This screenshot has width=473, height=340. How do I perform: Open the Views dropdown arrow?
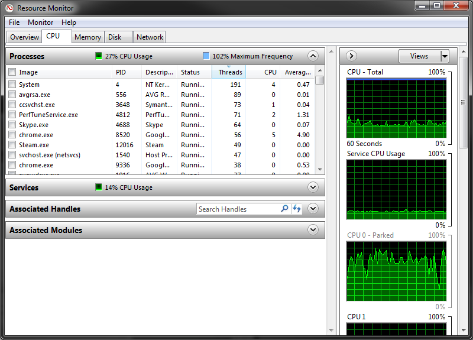point(445,56)
